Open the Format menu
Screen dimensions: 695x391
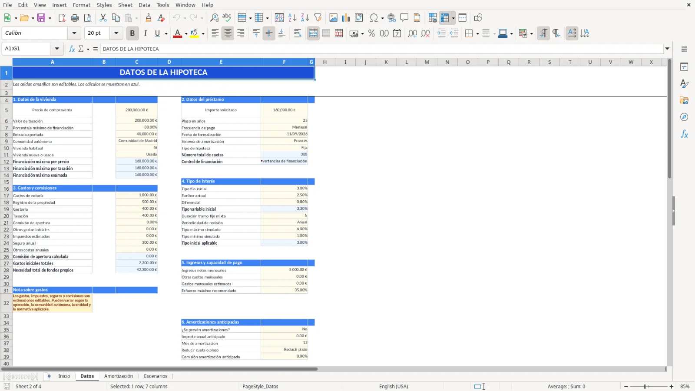81,5
